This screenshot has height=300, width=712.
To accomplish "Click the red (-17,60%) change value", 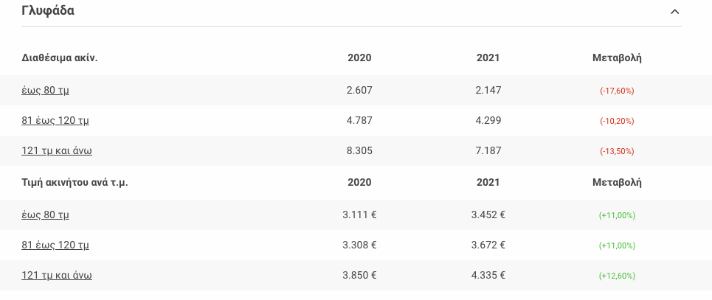I will pos(617,91).
